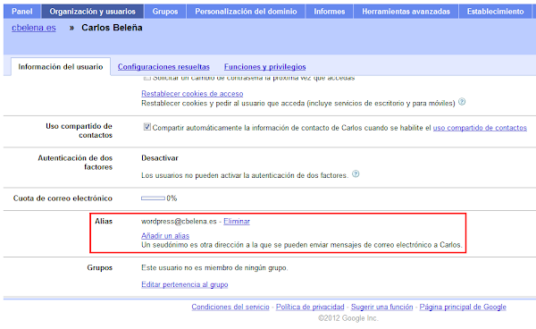Go to Página principal de Google
This screenshot has height=329, width=536.
coord(463,307)
